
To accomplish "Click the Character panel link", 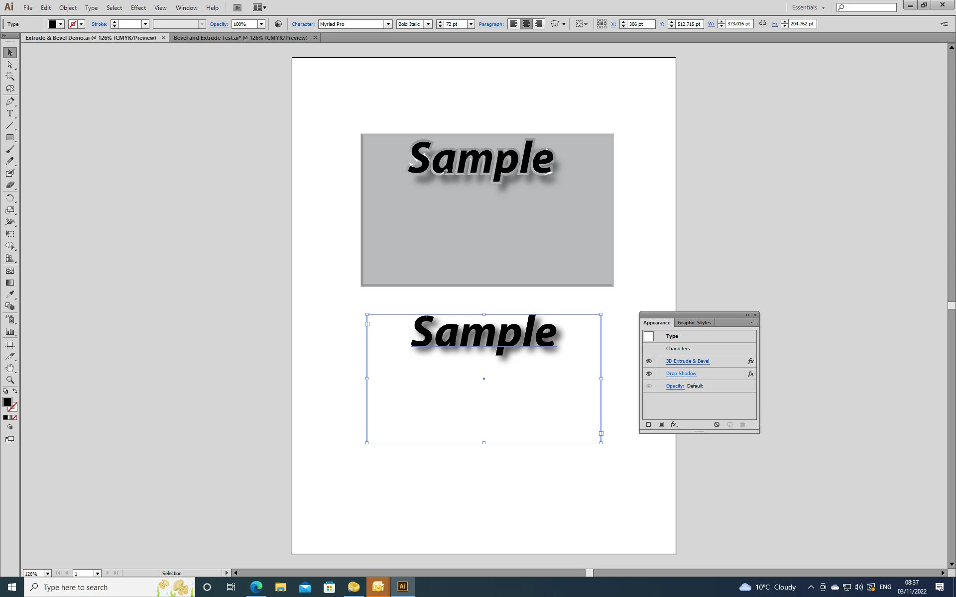I will tap(303, 24).
